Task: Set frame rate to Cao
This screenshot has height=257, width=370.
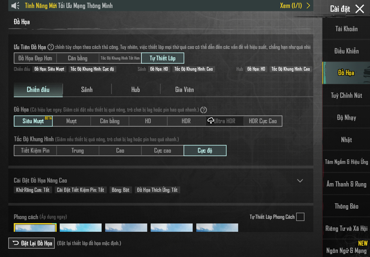Action: [x=120, y=151]
